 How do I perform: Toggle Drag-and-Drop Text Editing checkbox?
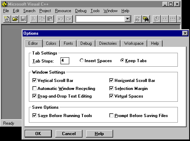[x=34, y=96]
